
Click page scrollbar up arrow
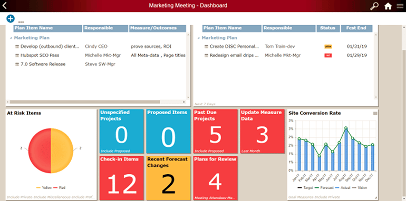[x=404, y=27]
